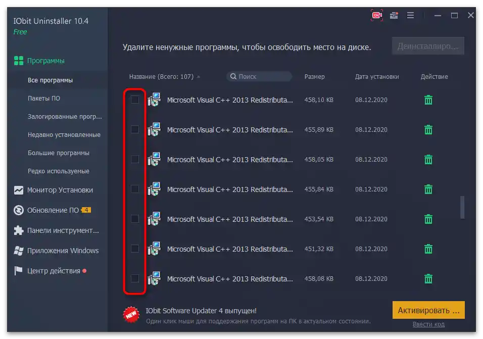Click the Действие column header
This screenshot has height=339, width=483.
pos(434,77)
